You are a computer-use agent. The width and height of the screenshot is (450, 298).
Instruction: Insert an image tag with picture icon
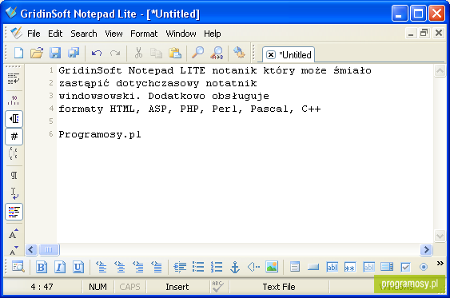(272, 267)
